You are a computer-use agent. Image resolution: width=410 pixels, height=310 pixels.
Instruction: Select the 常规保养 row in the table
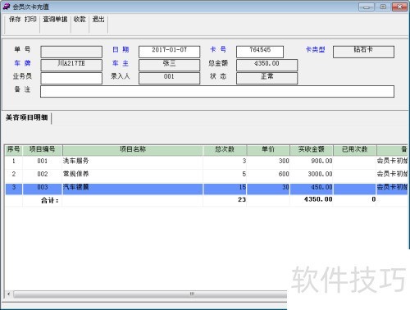point(207,174)
